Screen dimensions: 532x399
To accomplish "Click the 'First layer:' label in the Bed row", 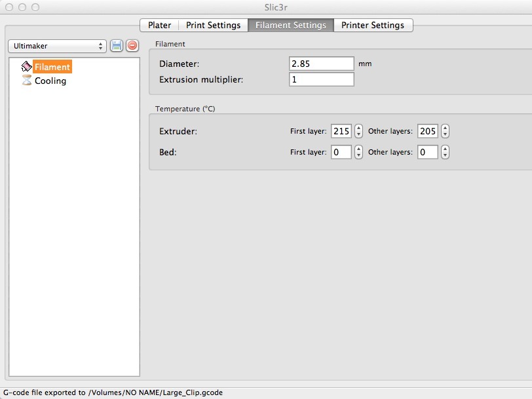I will [308, 152].
